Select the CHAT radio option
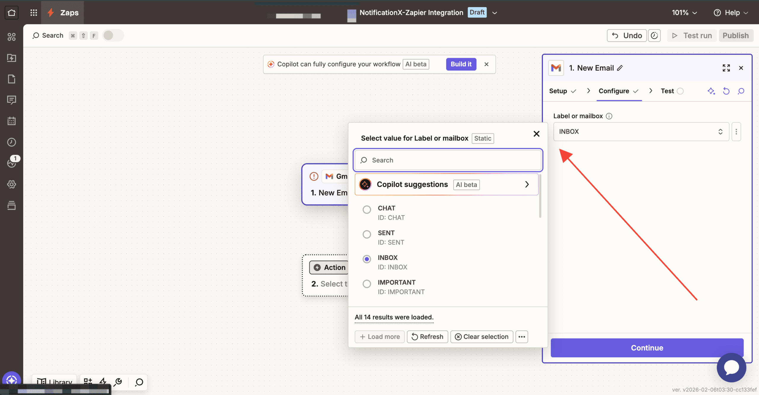759x395 pixels. [367, 210]
